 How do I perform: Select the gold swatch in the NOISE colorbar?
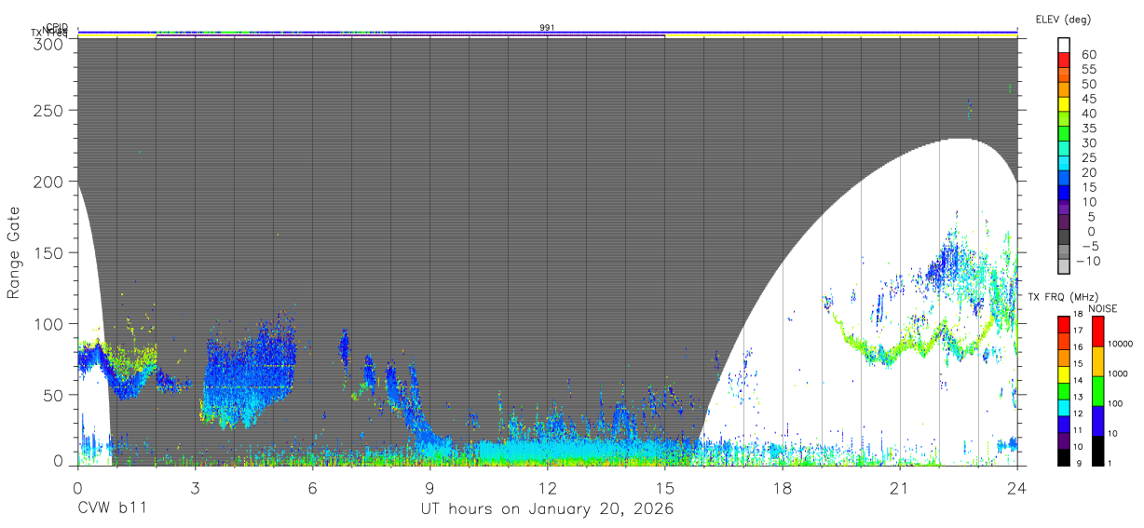1096,360
